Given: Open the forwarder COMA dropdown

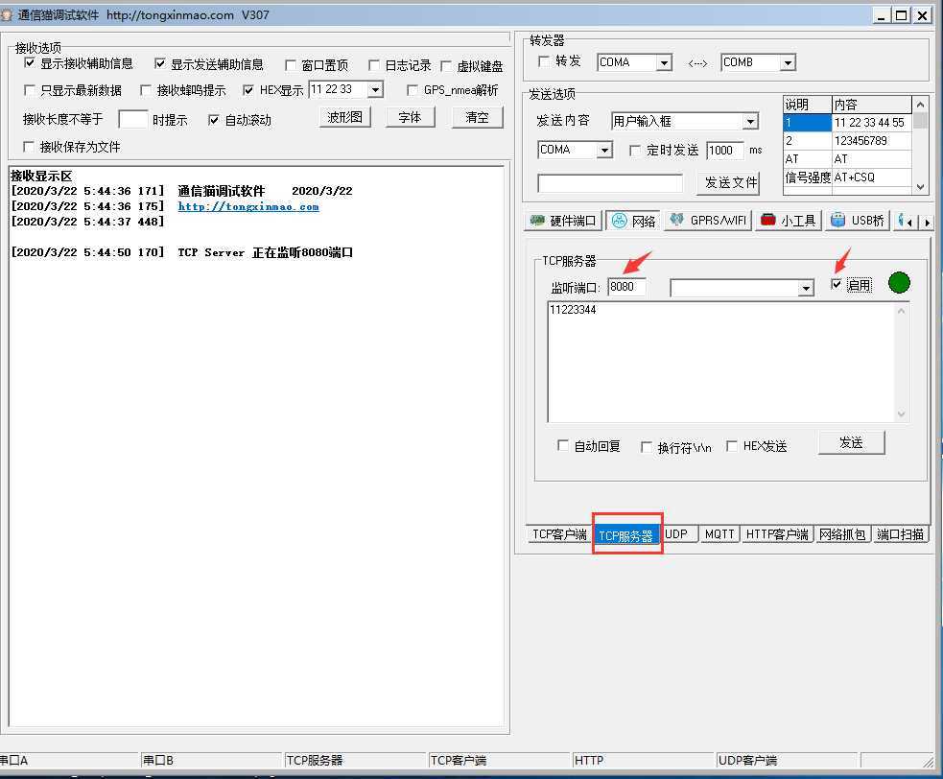Looking at the screenshot, I should [664, 62].
